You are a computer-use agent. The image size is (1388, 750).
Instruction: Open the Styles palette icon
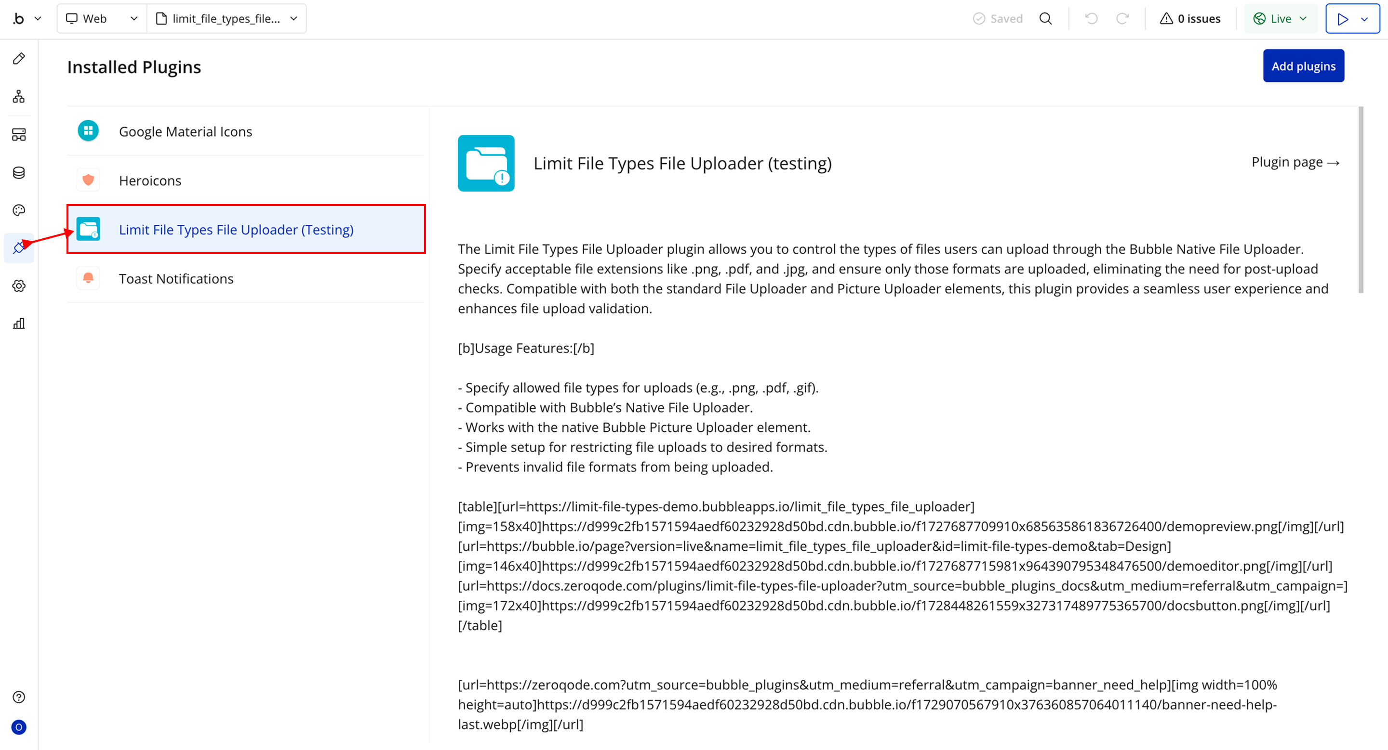(x=19, y=210)
